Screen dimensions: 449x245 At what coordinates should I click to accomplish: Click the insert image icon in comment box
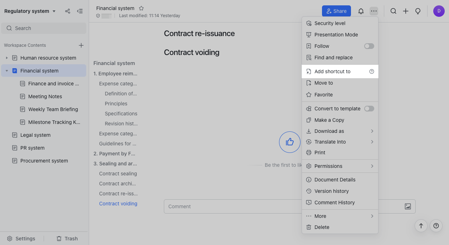click(407, 206)
